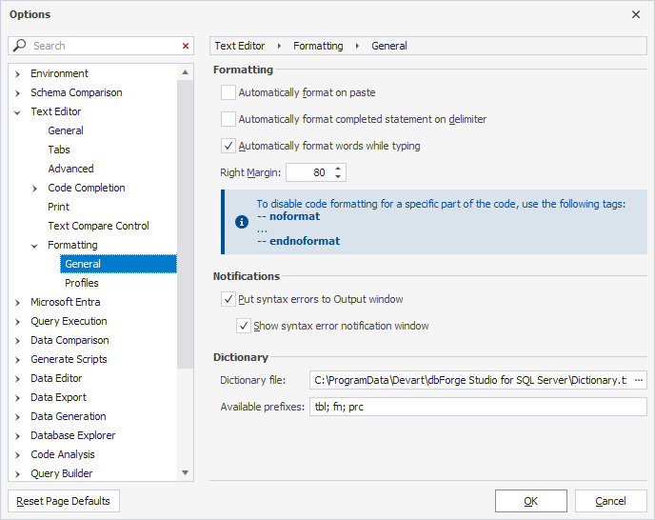Select the Schema Comparison category
This screenshot has width=655, height=520.
(x=76, y=92)
